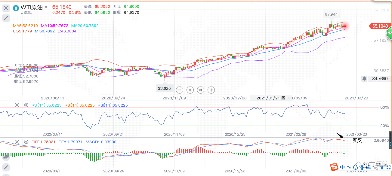This screenshot has height=176, width=392.
Task: Zoom out chart with minus button
Action: click(180, 90)
